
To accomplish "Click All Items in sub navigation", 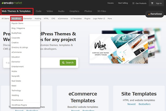I will tap(5, 19).
